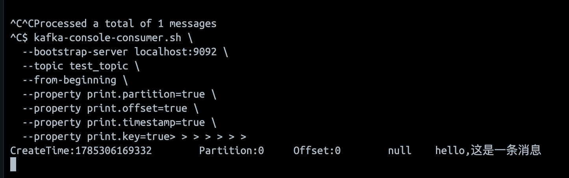Click the '^C$' prompt at line start
Screen dimensions: 569x178
click(19, 38)
